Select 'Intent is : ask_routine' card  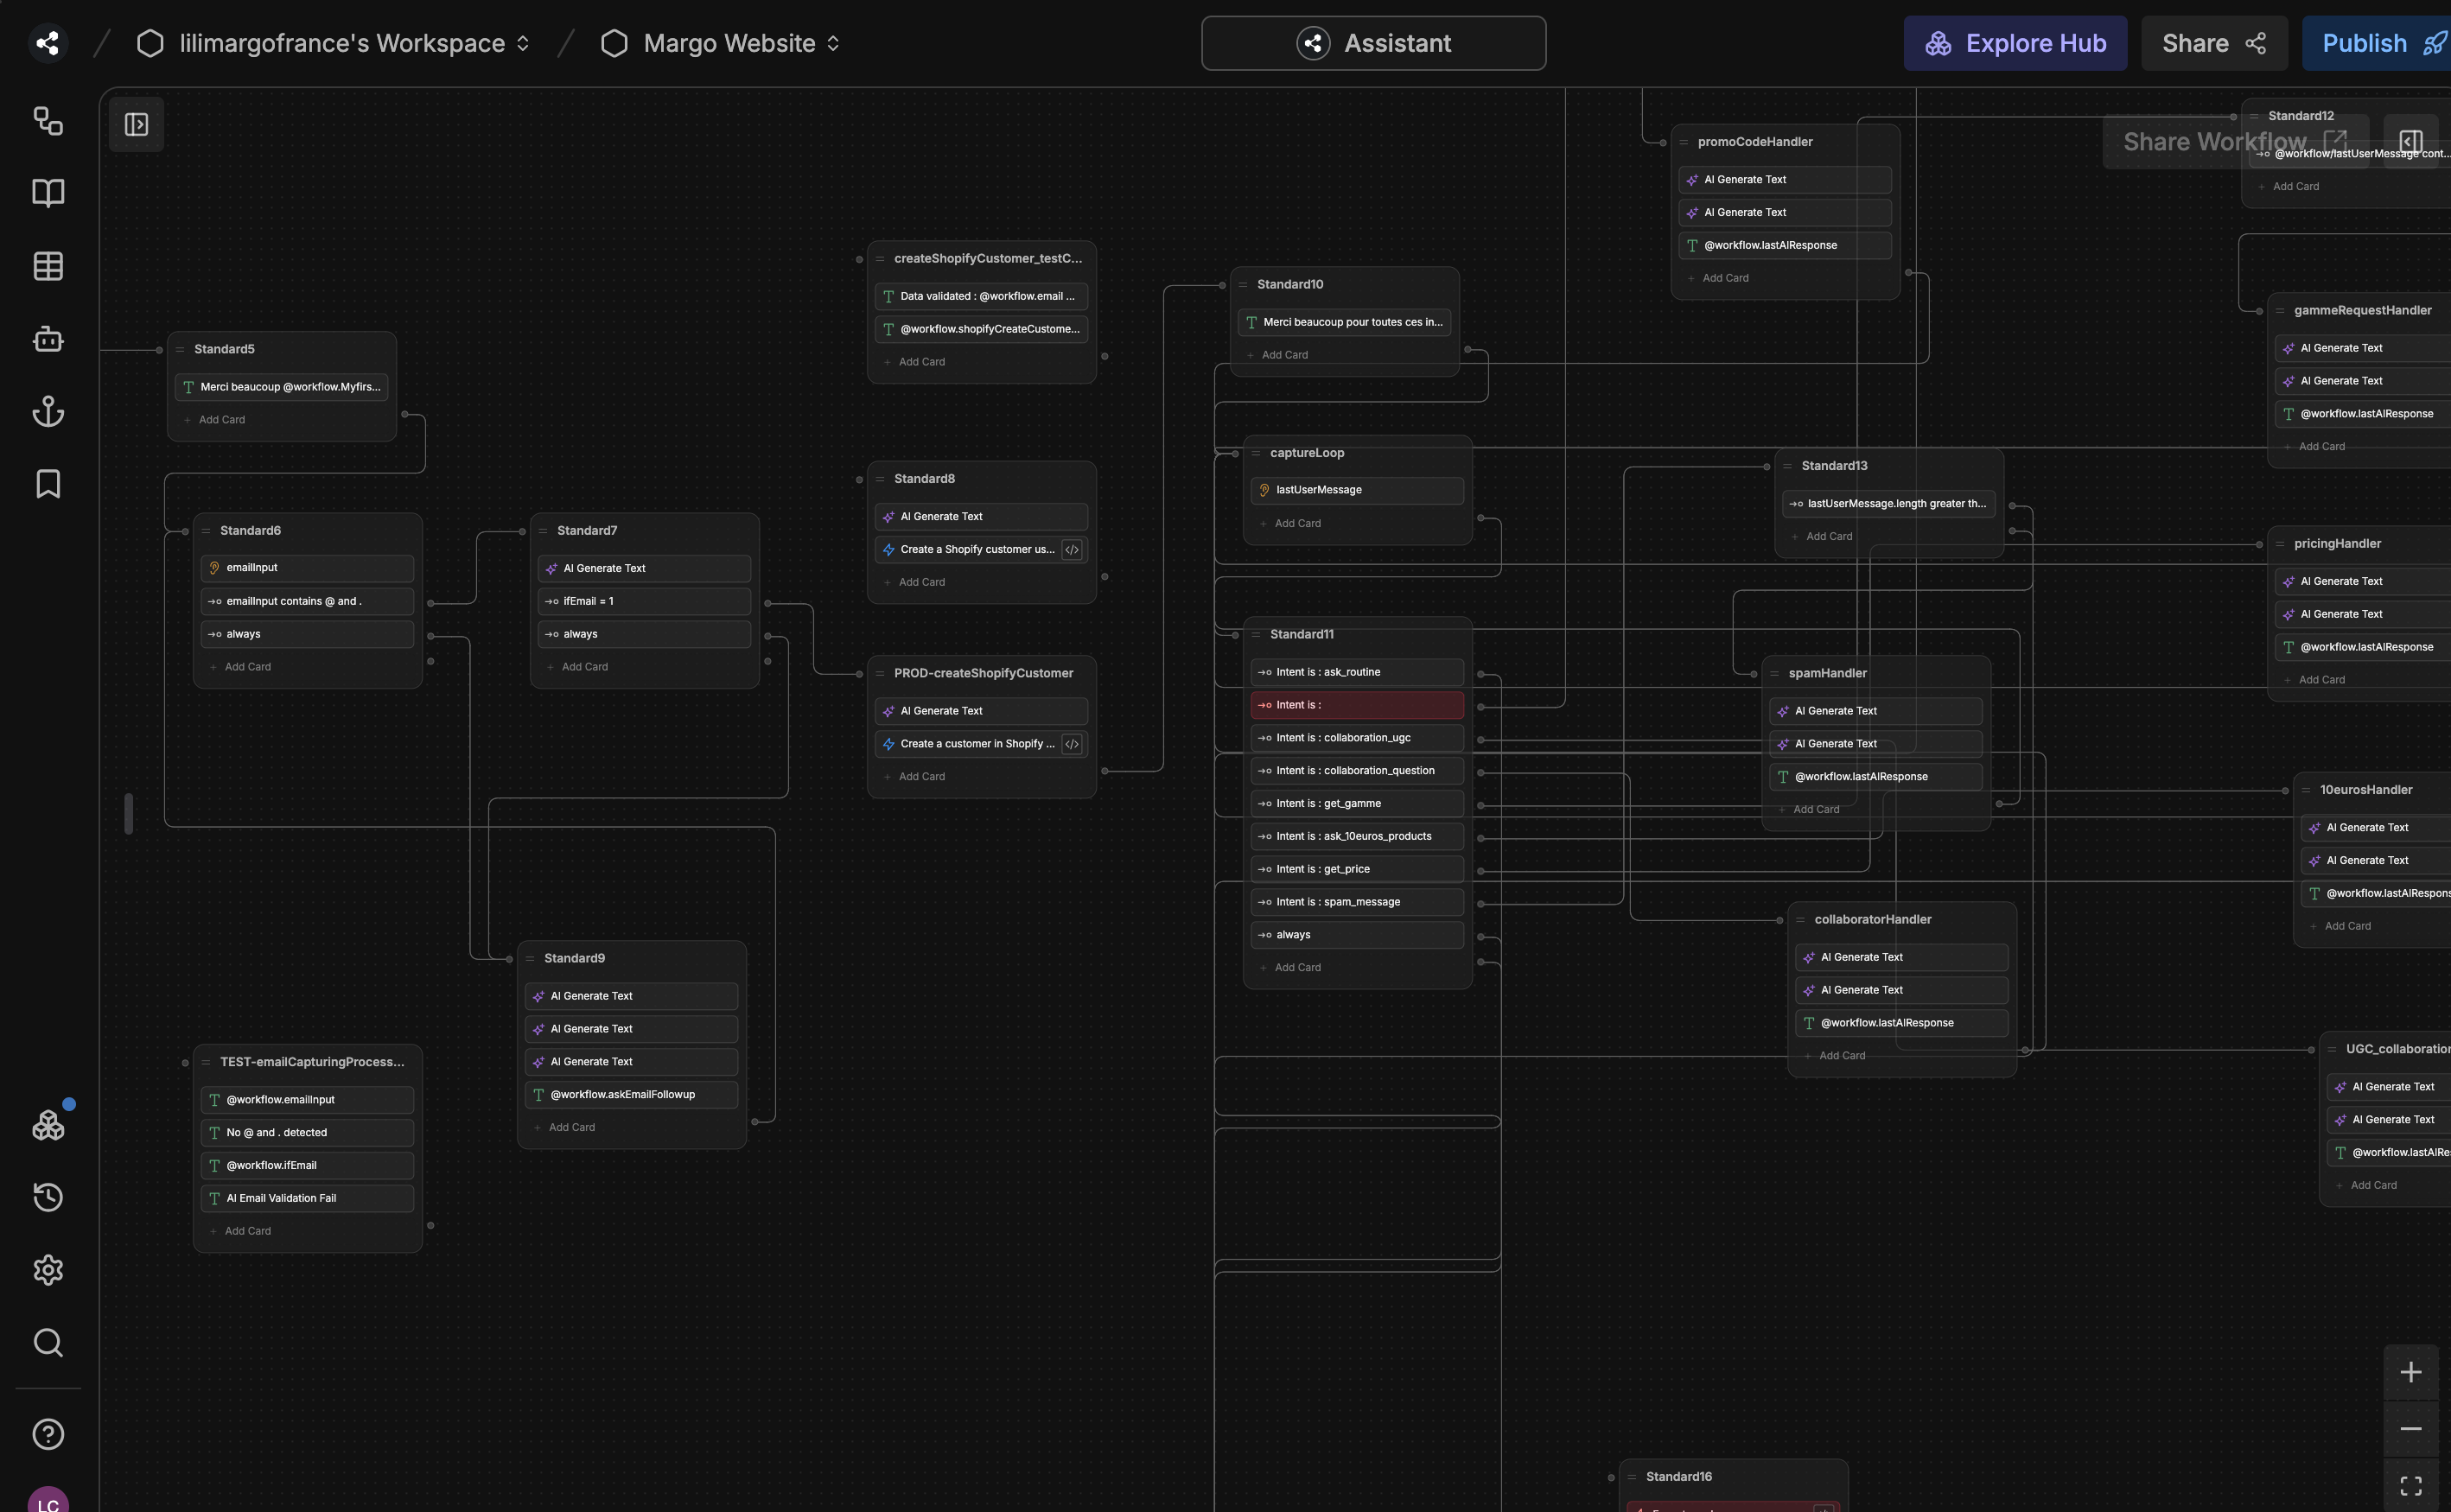point(1358,672)
